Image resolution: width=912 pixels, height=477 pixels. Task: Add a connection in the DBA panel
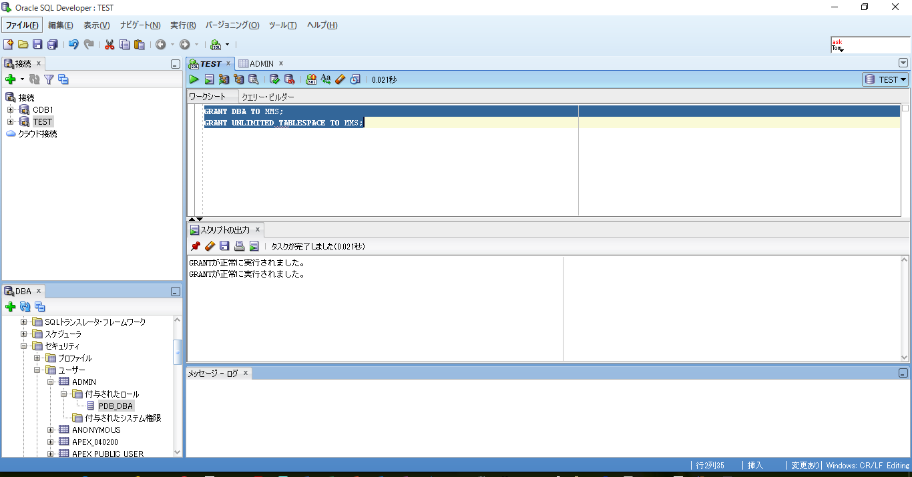(x=10, y=307)
